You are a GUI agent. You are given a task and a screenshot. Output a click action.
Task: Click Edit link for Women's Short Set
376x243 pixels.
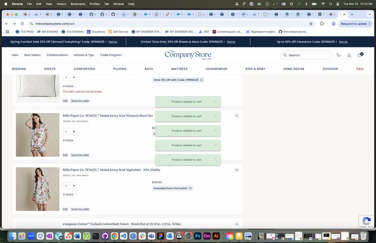(65, 155)
